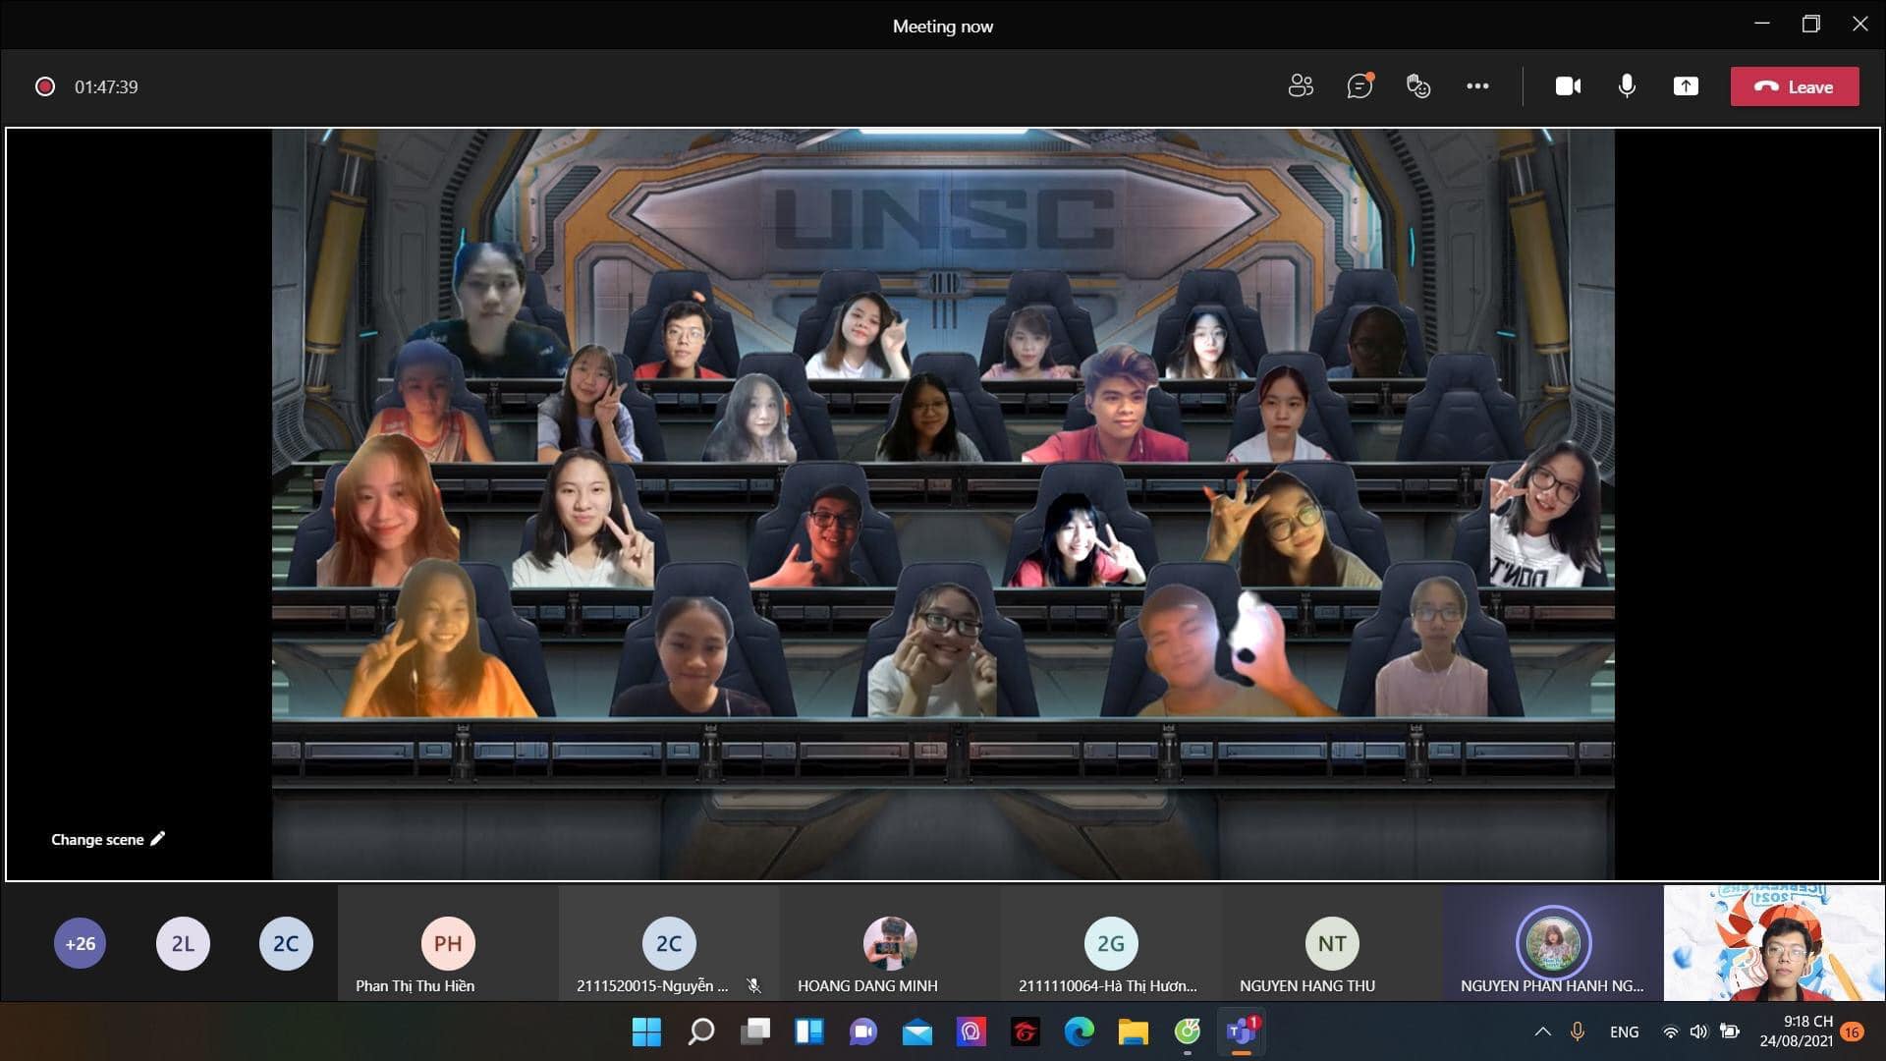Show the +26 more participants
Viewport: 1886px width, 1061px height.
pyautogui.click(x=81, y=943)
